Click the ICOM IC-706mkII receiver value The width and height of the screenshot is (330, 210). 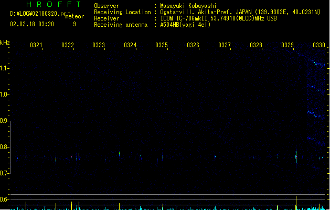click(x=218, y=18)
